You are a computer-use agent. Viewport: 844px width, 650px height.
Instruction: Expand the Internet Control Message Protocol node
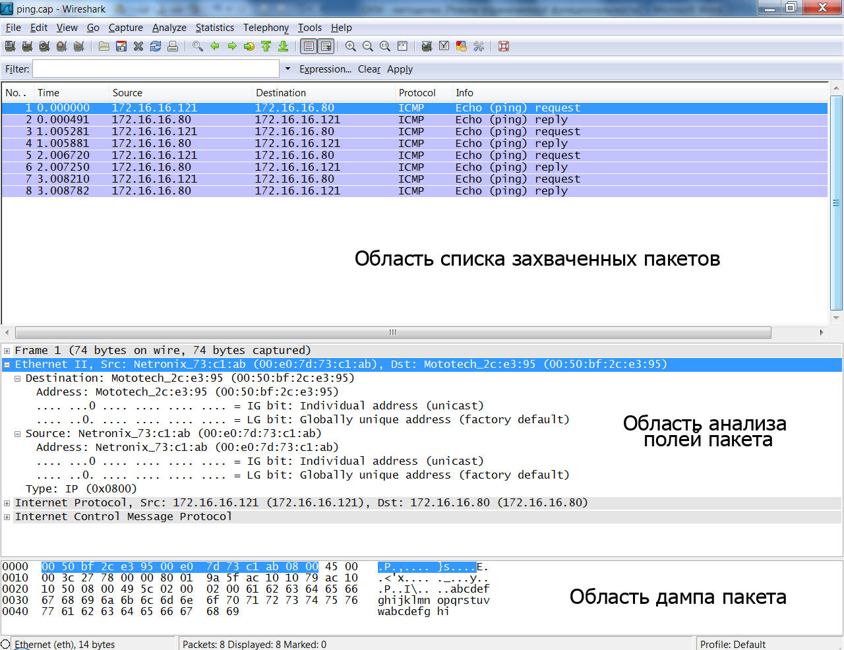(7, 517)
